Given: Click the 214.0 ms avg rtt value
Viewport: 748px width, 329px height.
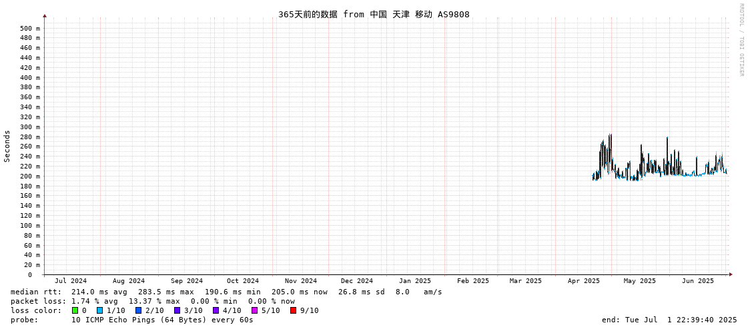Looking at the screenshot, I should point(99,292).
